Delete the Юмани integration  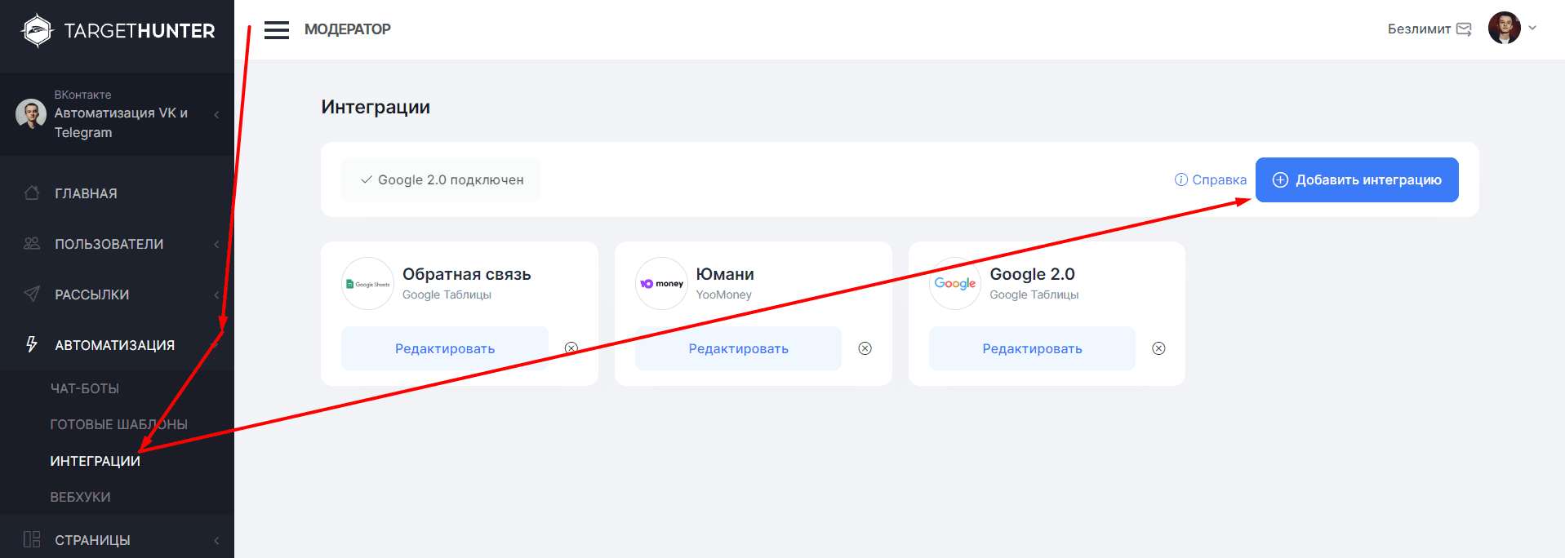pyautogui.click(x=865, y=348)
